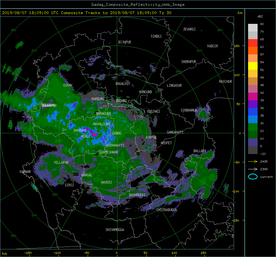The image size is (276, 257).
Task: Click the BAGALKOT city label
Action: [x=123, y=84]
